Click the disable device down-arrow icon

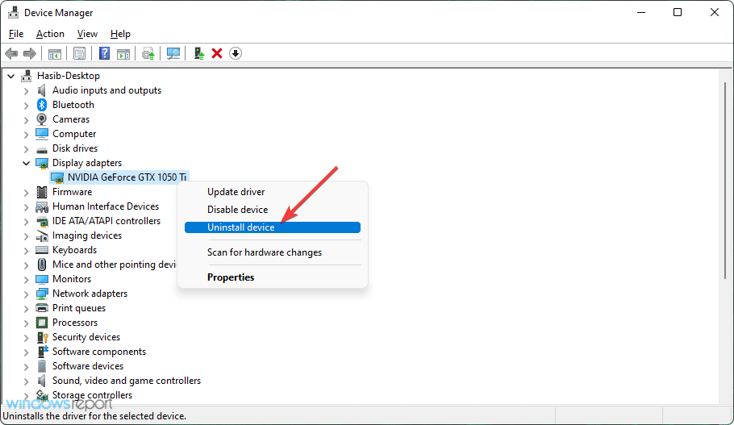pos(236,53)
